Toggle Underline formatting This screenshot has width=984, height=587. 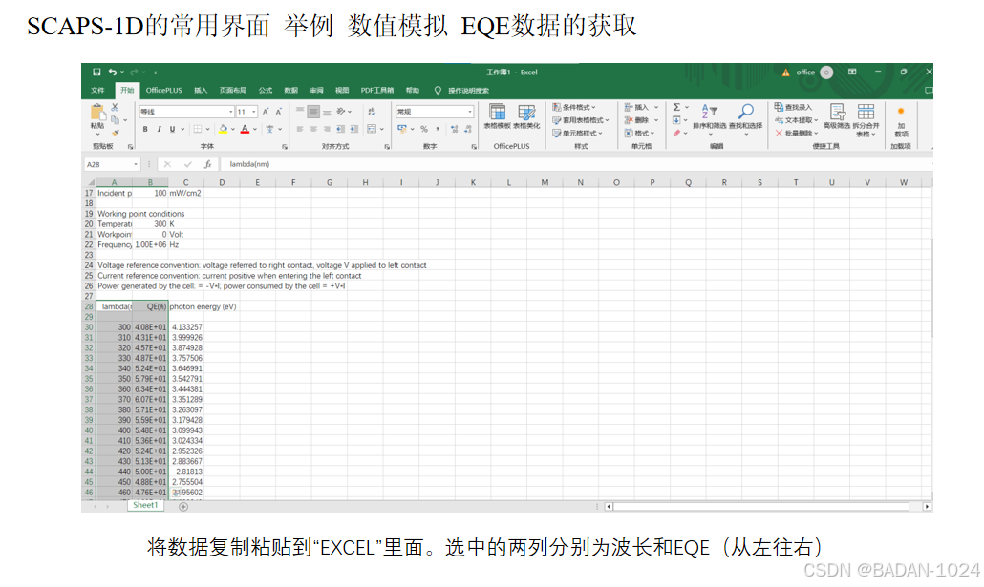point(173,129)
